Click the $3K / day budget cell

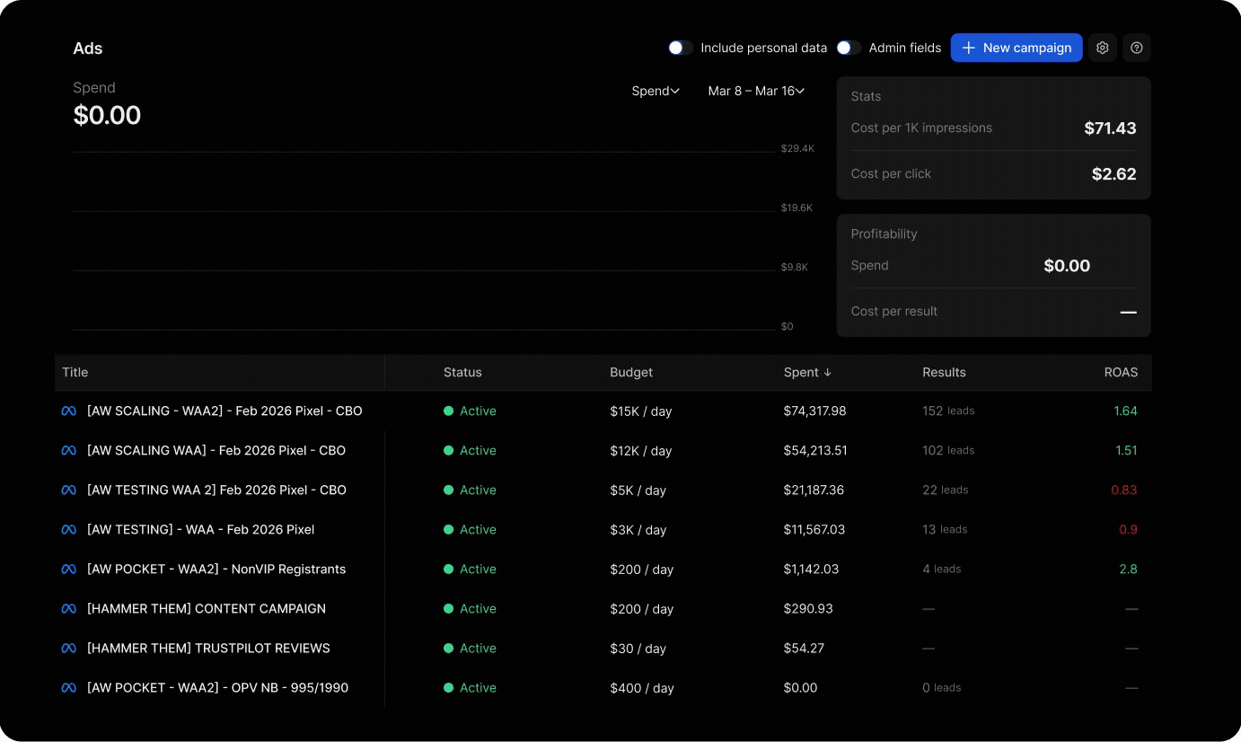point(638,530)
